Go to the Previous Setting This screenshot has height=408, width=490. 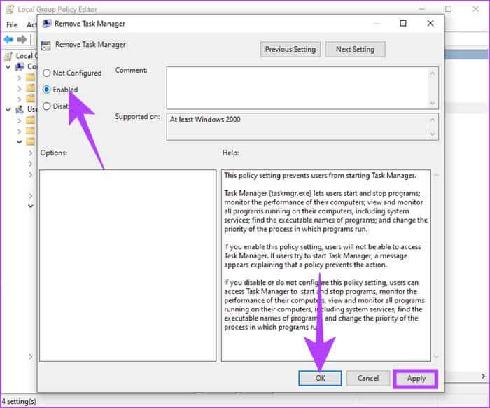pyautogui.click(x=290, y=50)
